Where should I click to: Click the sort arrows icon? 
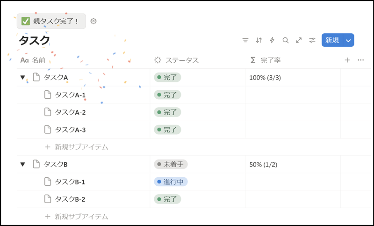point(259,40)
